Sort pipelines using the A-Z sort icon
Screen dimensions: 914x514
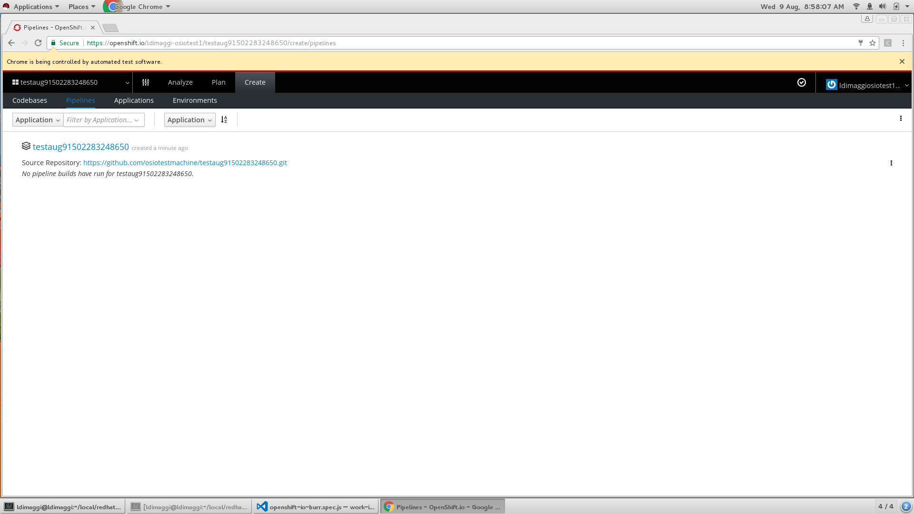click(224, 119)
